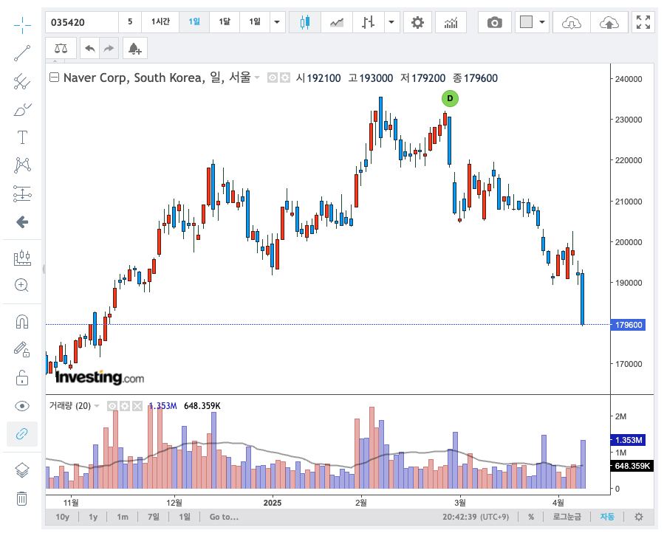Open 거래량 indicator settings gear

125,406
